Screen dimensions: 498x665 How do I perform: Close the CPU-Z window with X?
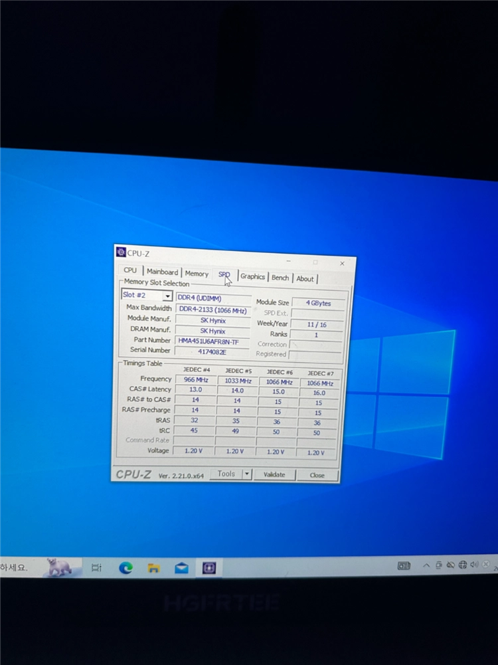pyautogui.click(x=342, y=263)
